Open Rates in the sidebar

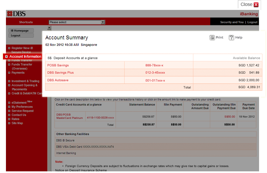pos(15,119)
